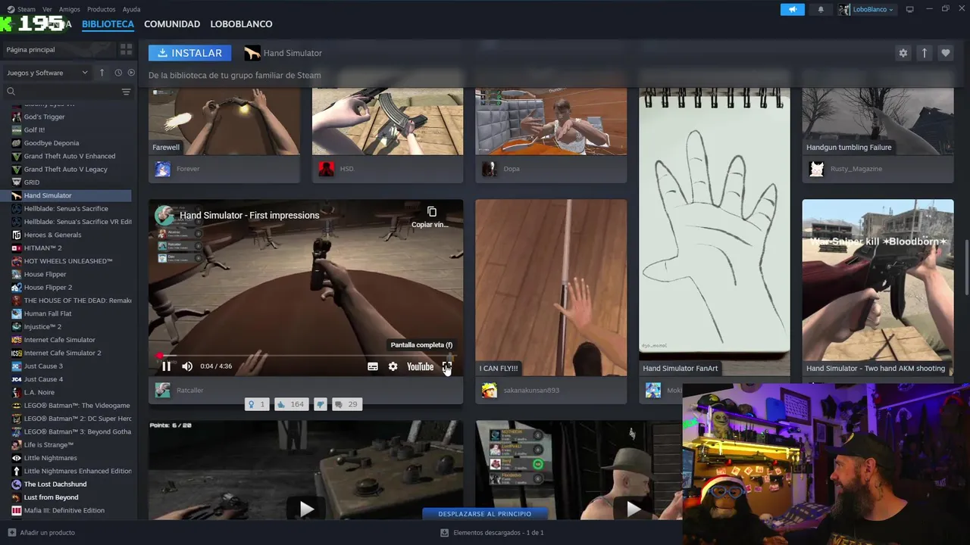Image resolution: width=970 pixels, height=545 pixels.
Task: Open the video on YouTube via the logo
Action: pos(420,366)
